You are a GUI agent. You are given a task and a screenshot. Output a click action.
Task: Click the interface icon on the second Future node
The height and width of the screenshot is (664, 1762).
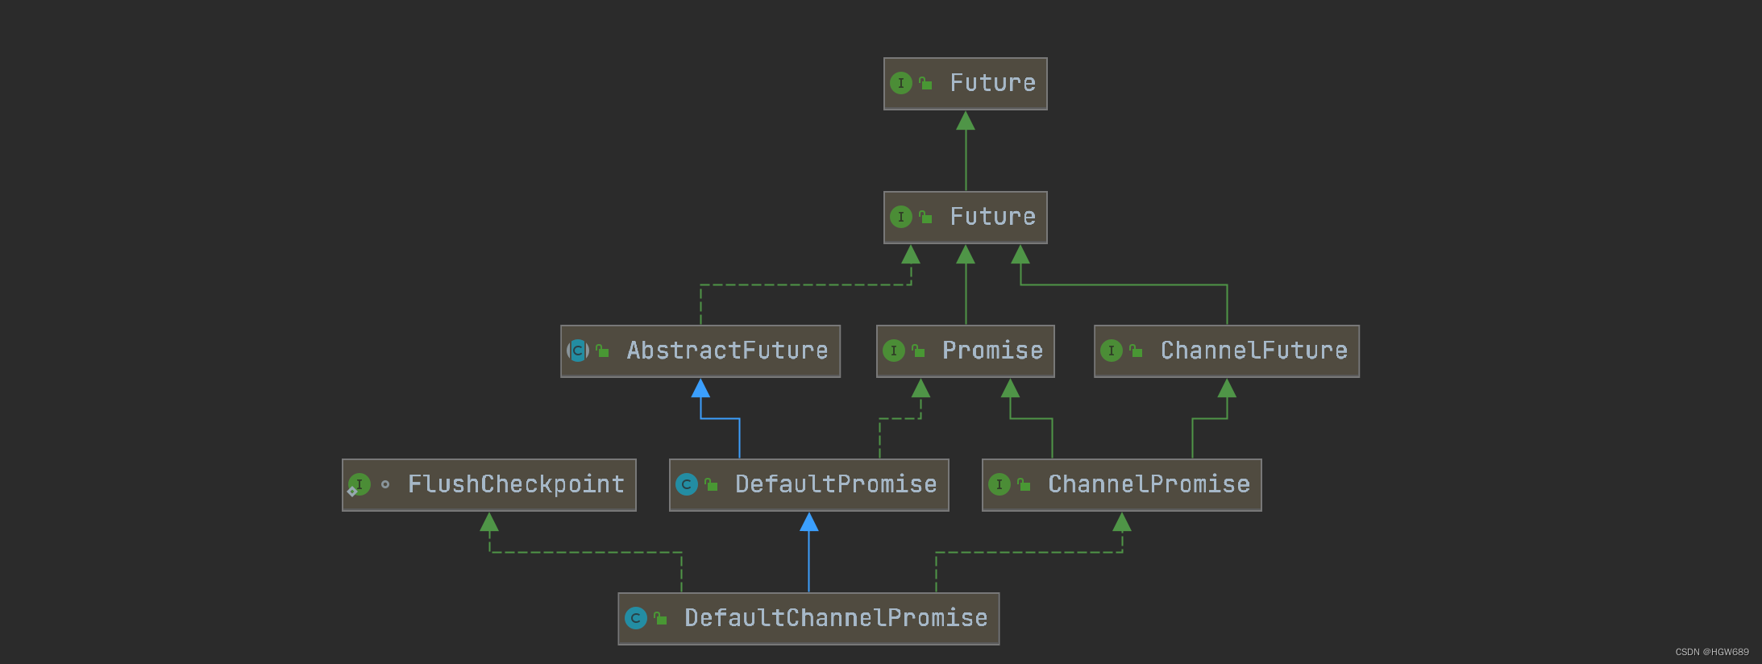(x=901, y=217)
